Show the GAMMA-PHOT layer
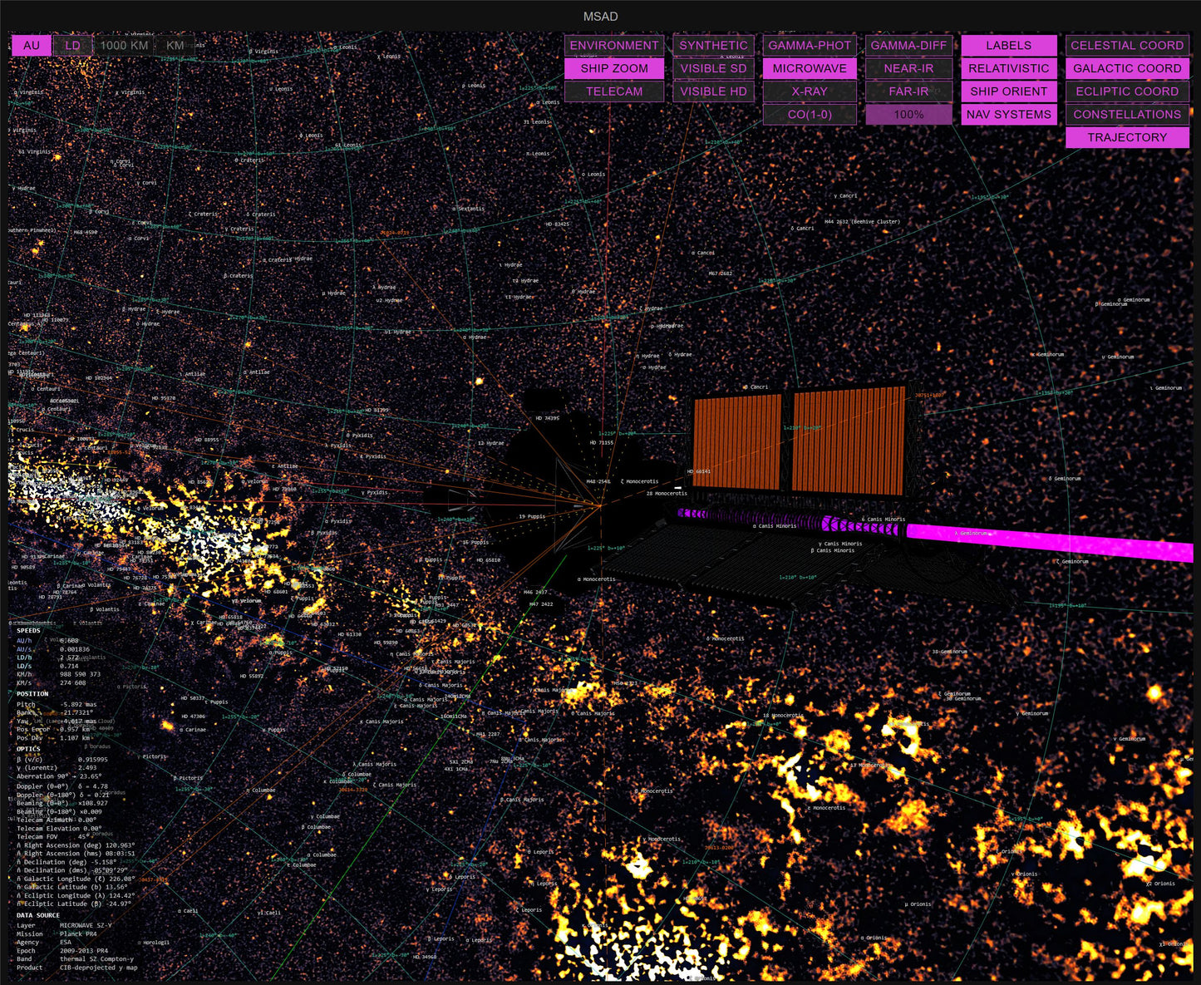Image resolution: width=1201 pixels, height=985 pixels. tap(810, 46)
